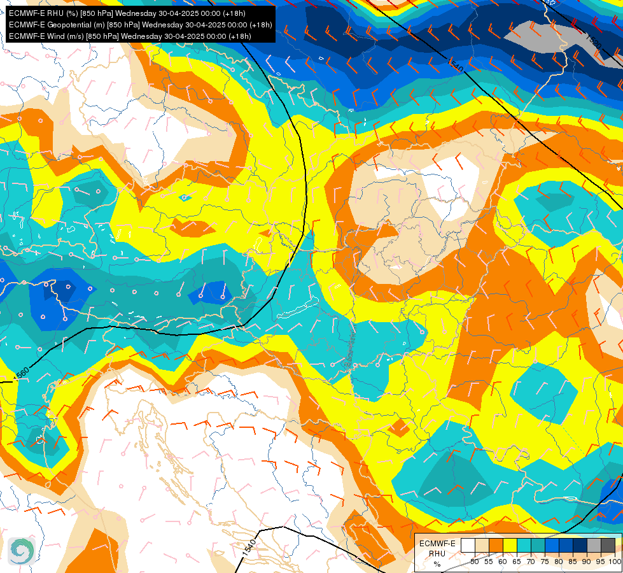Click the lower 1540 contour label
Viewport: 623px width, 573px height.
[249, 548]
